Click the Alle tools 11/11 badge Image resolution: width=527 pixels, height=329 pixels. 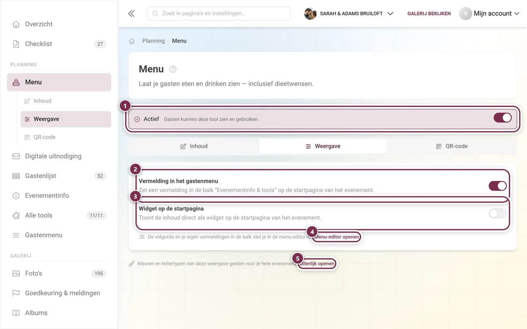(x=96, y=215)
